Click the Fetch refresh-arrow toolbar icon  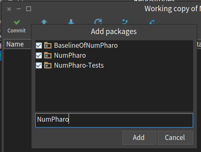pos(98,22)
